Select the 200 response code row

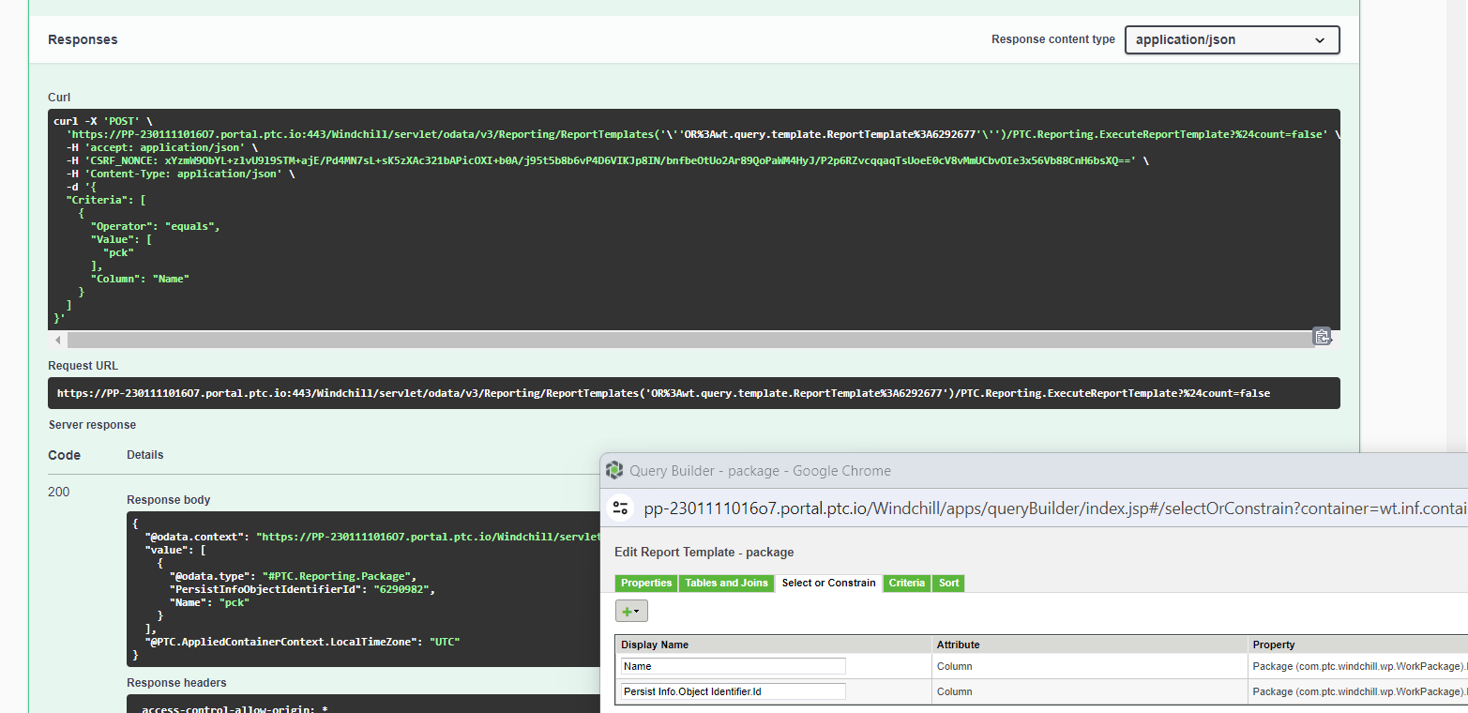click(57, 492)
